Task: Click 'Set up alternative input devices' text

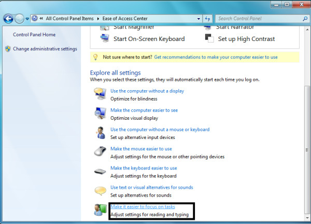Action: pyautogui.click(x=143, y=137)
